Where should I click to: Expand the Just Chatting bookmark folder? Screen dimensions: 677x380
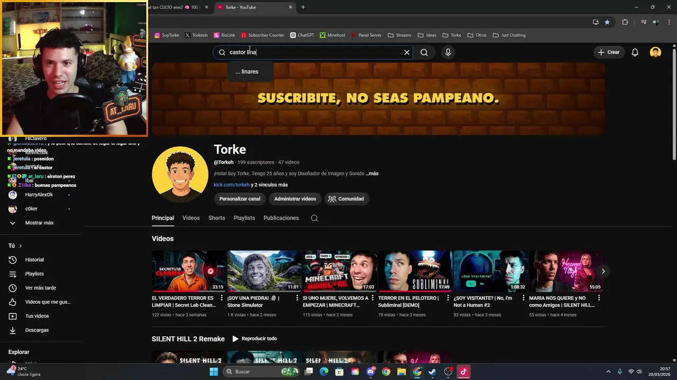click(x=509, y=35)
